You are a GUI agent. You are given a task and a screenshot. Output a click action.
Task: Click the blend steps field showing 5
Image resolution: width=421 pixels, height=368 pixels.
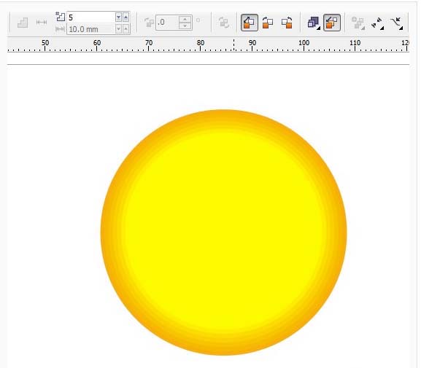[x=91, y=17]
